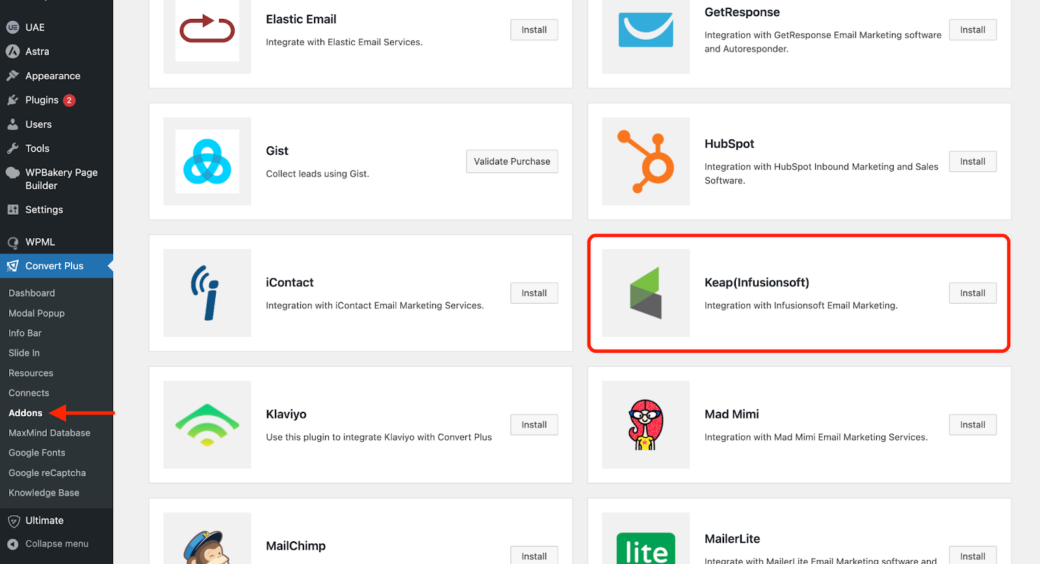
Task: Click the Collapse menu arrow icon
Action: [x=12, y=544]
